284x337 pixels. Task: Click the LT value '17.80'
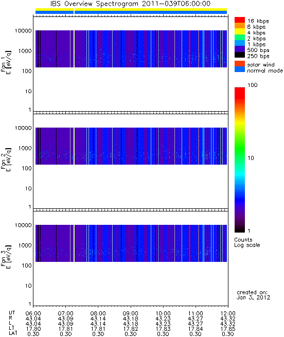coord(33,329)
